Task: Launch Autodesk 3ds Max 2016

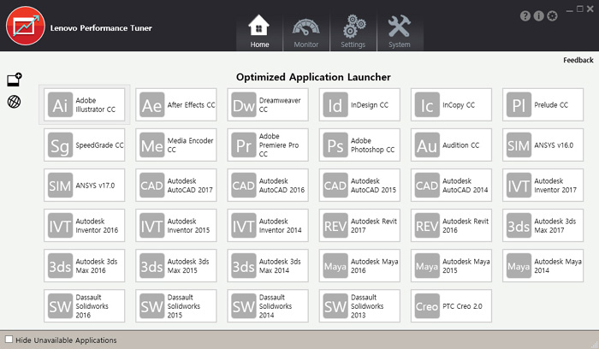Action: [x=84, y=266]
